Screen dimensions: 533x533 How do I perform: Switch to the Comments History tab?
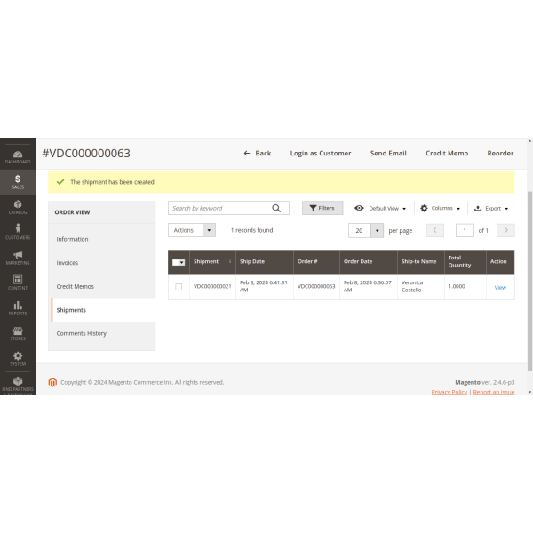[82, 333]
